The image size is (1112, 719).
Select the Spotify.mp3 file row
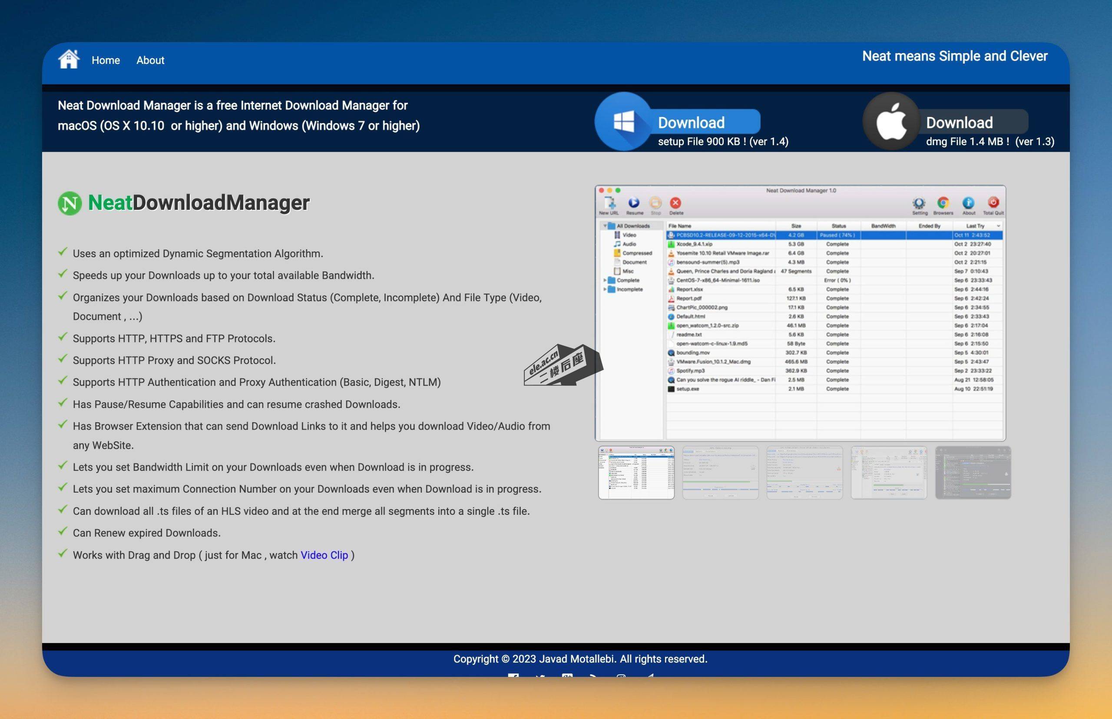(x=834, y=371)
